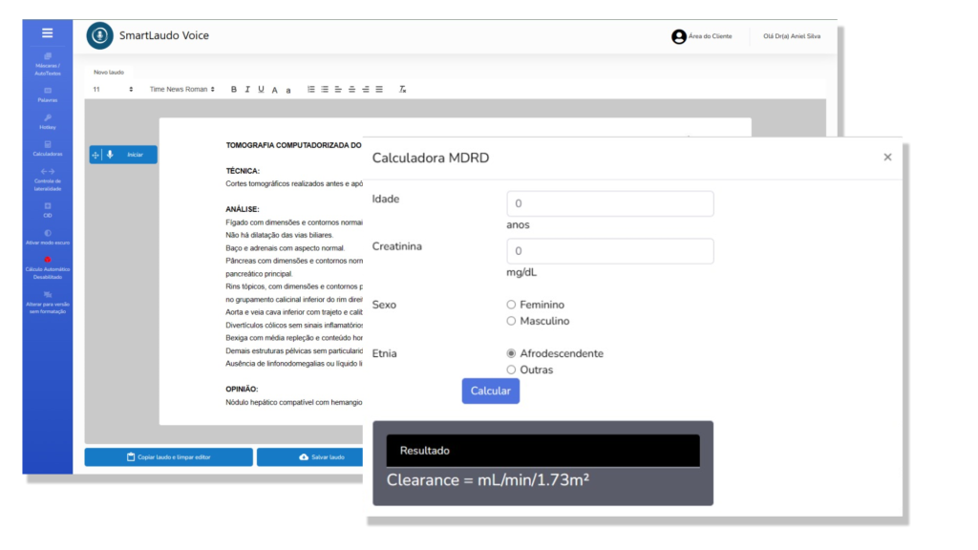
Task: Justify the text
Action: tap(379, 90)
